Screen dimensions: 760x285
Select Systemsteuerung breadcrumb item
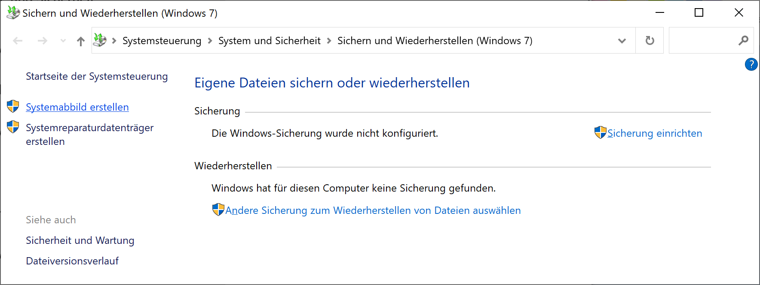coord(162,41)
